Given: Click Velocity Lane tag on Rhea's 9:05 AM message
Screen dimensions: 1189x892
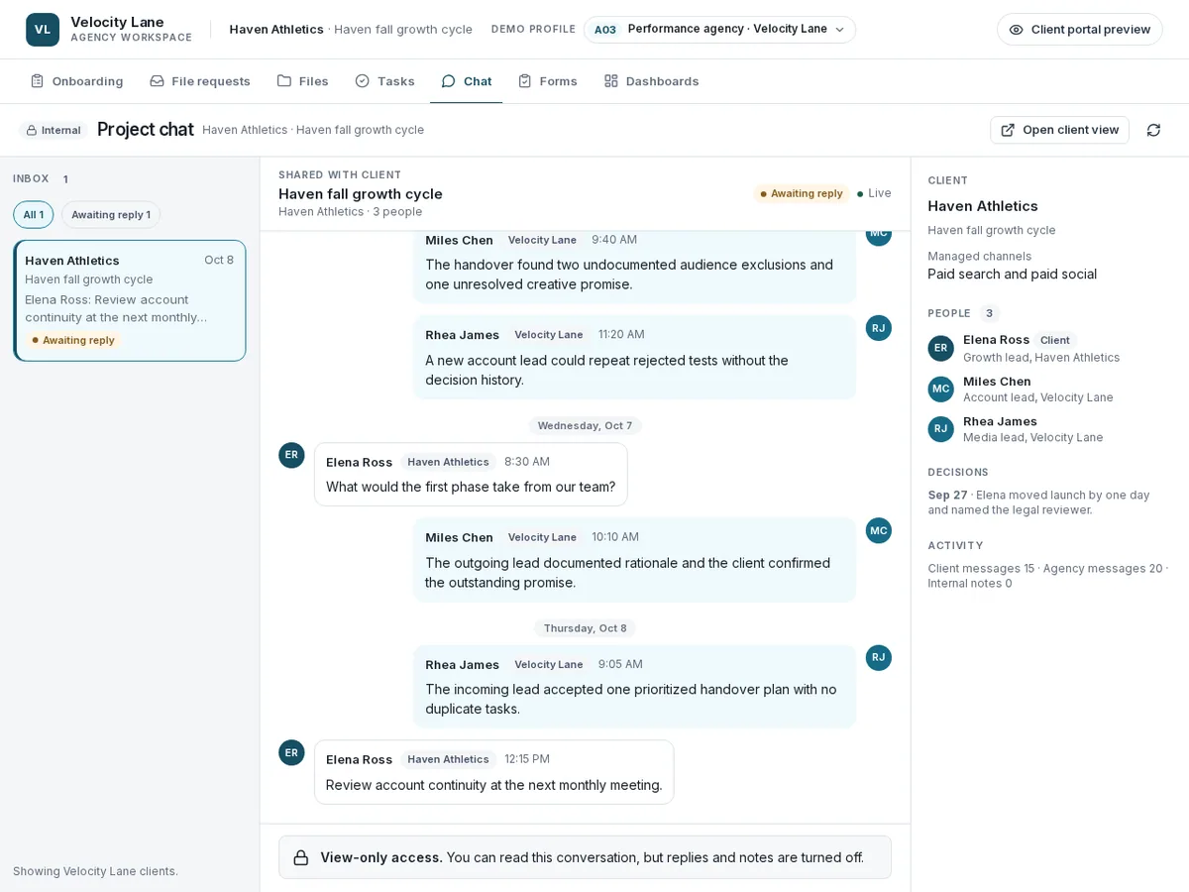Looking at the screenshot, I should tap(548, 665).
